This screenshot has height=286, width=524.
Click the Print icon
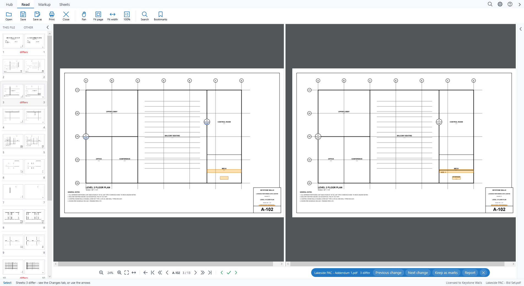click(x=52, y=14)
